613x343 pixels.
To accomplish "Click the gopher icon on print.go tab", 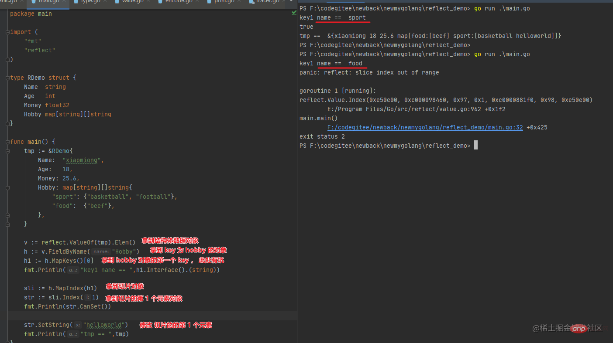I will point(209,2).
